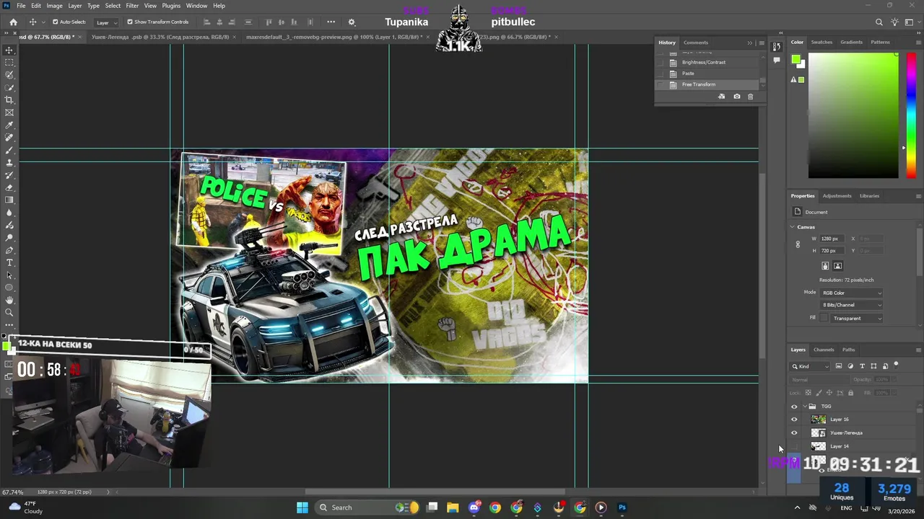Click the hue slider in Color panel
This screenshot has width=924, height=519.
[x=911, y=115]
